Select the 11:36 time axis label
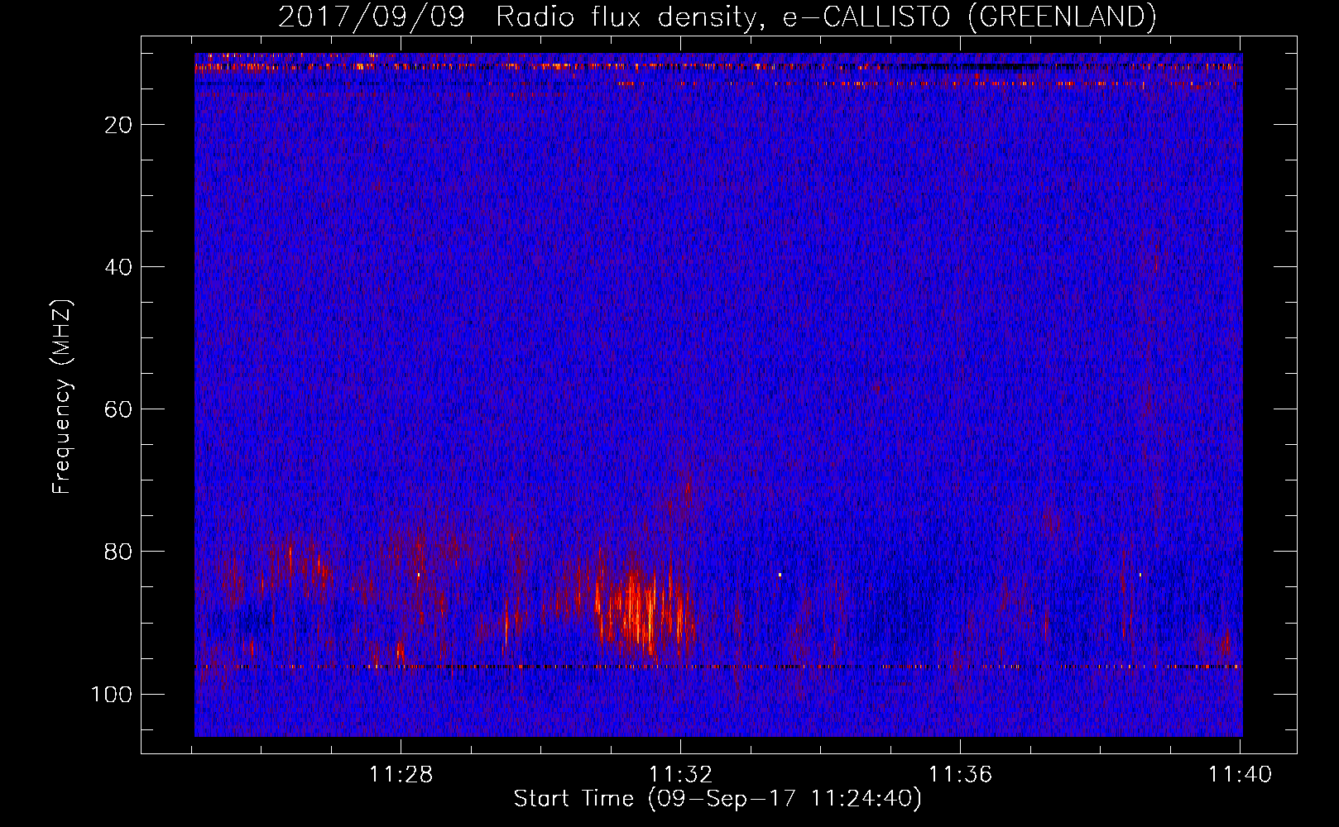 tap(960, 775)
